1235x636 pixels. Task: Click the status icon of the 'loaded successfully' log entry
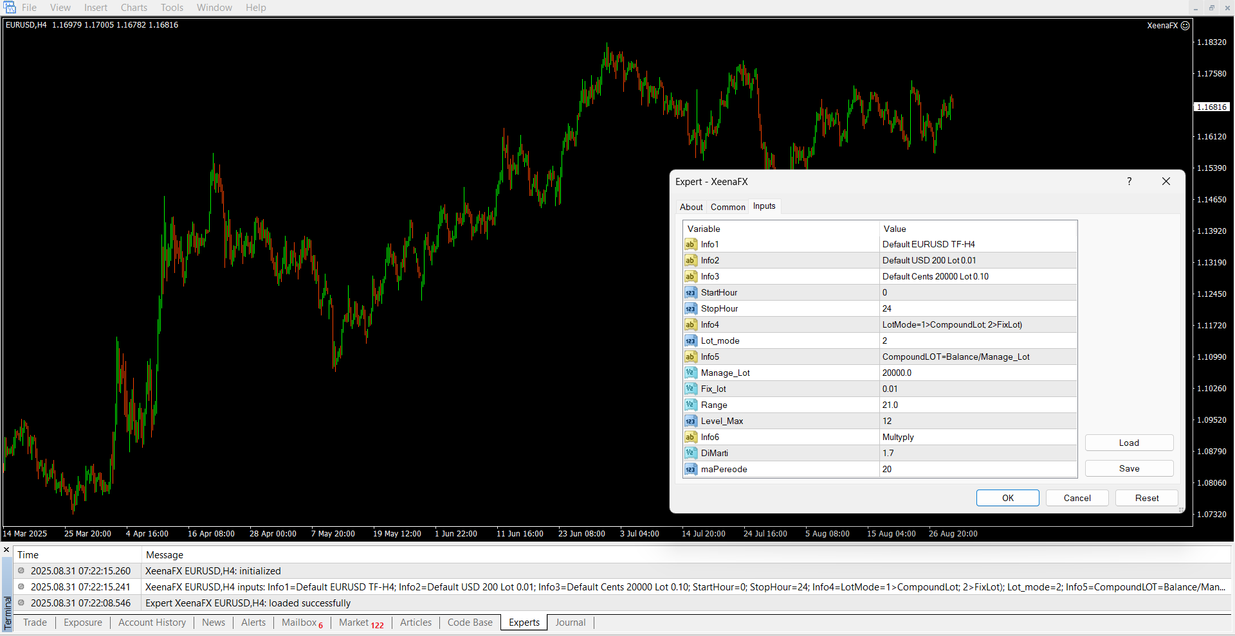[21, 603]
